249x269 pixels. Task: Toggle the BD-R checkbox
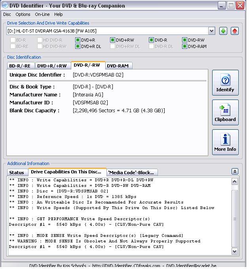pyautogui.click(x=13, y=40)
